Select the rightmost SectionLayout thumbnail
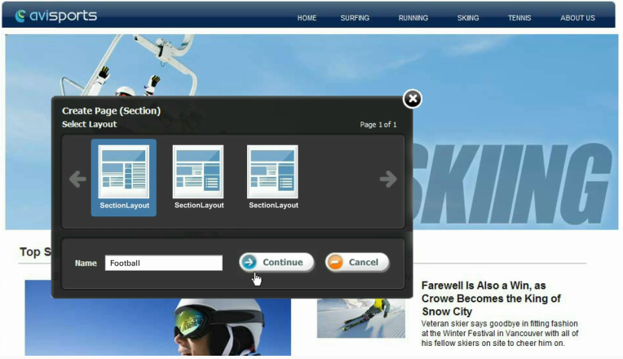The height and width of the screenshot is (359, 623). click(272, 177)
